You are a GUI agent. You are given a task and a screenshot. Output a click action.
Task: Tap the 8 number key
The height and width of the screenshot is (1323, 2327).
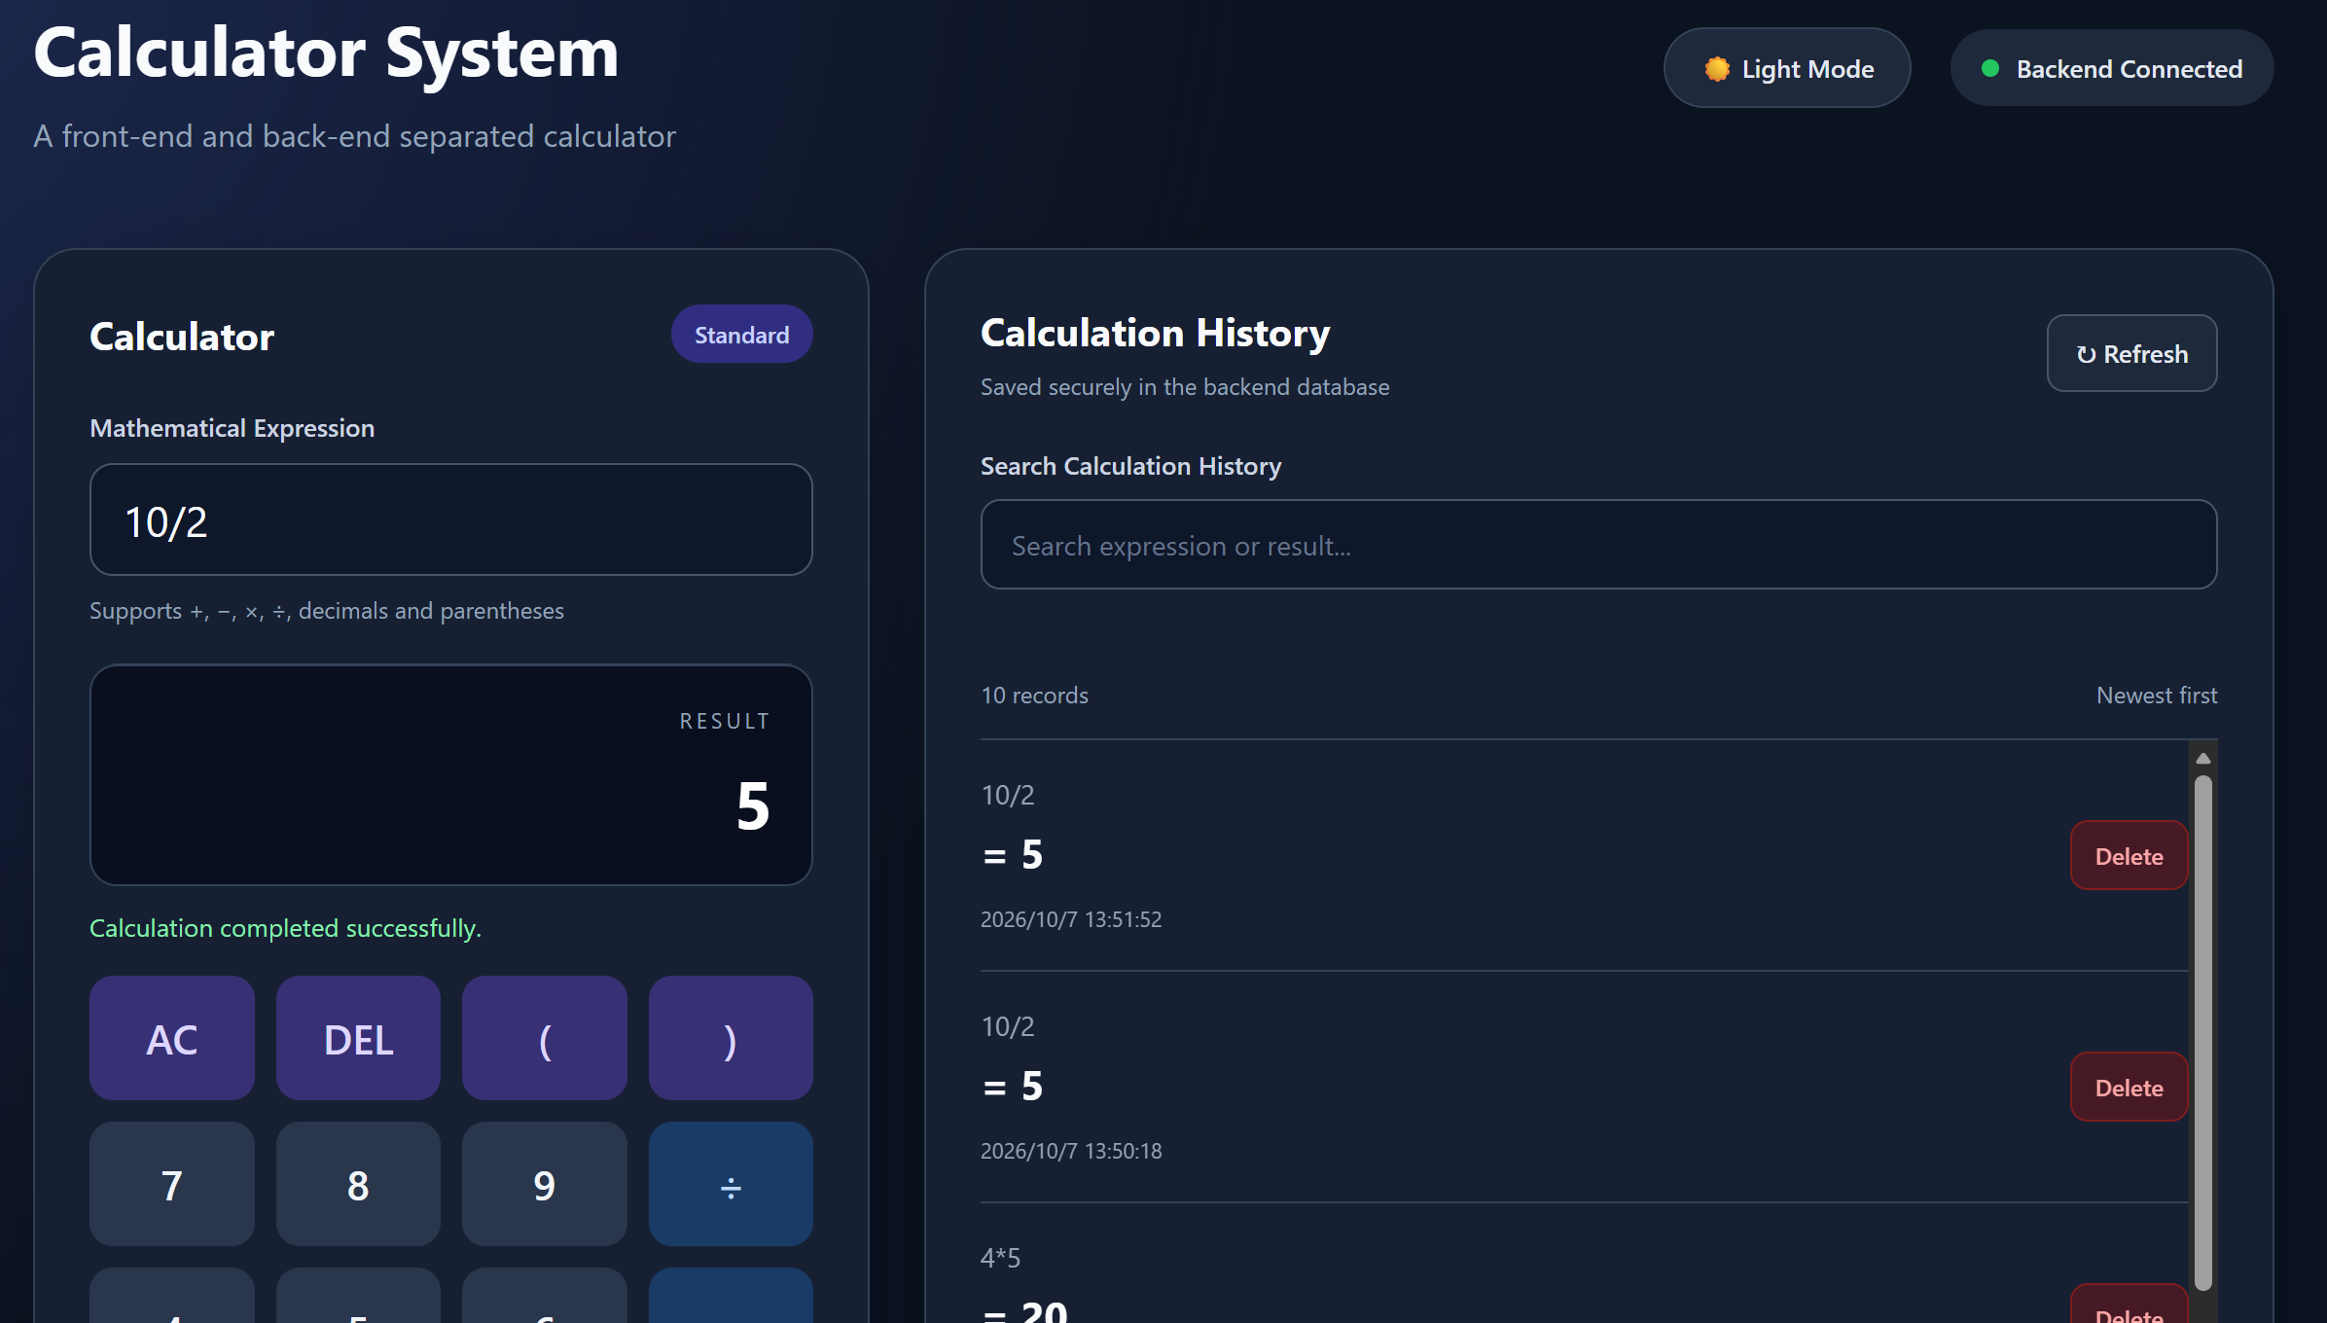click(358, 1184)
